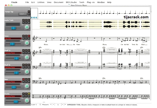Click the Drums track pan knob
157x108 pixels.
click(x=27, y=100)
